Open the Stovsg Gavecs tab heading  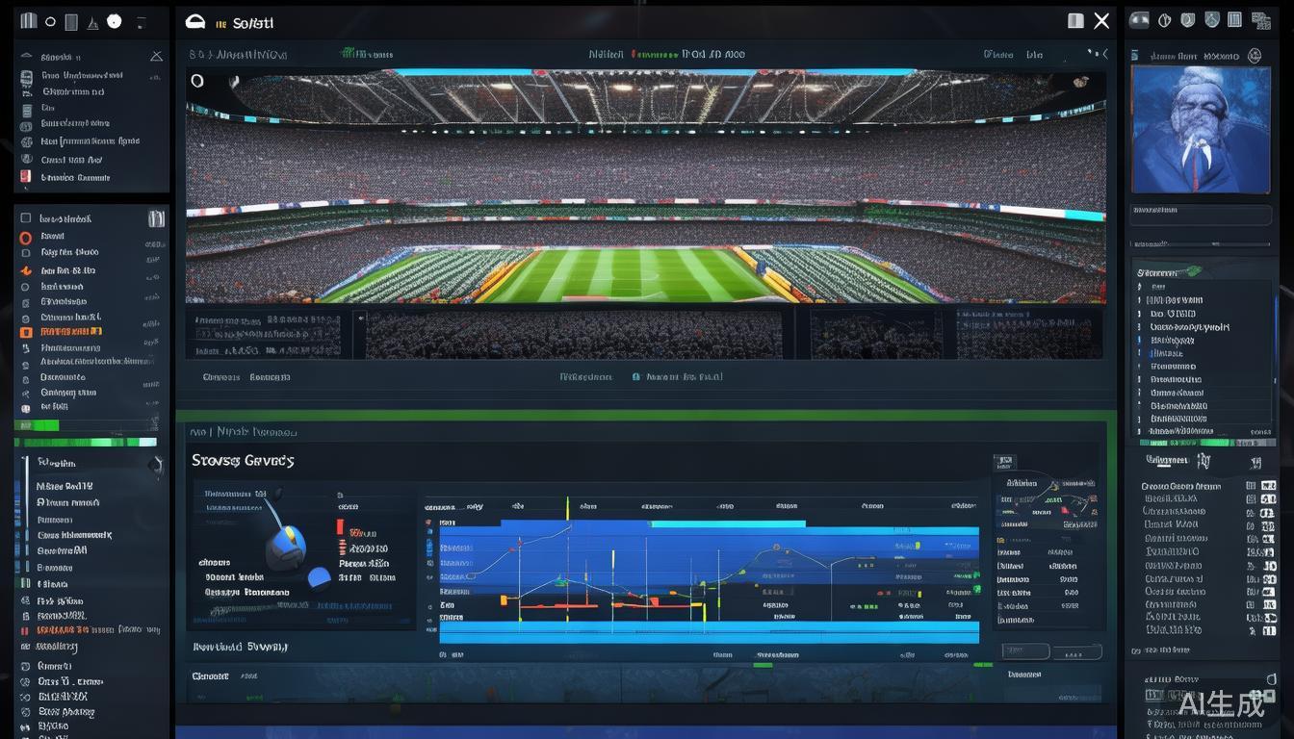click(x=243, y=461)
